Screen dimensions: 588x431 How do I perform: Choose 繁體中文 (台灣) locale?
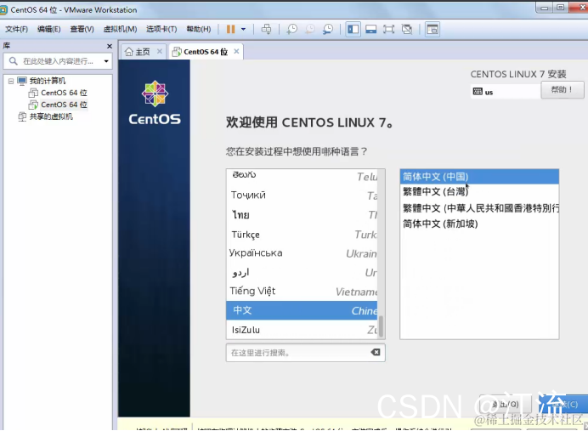pyautogui.click(x=479, y=191)
